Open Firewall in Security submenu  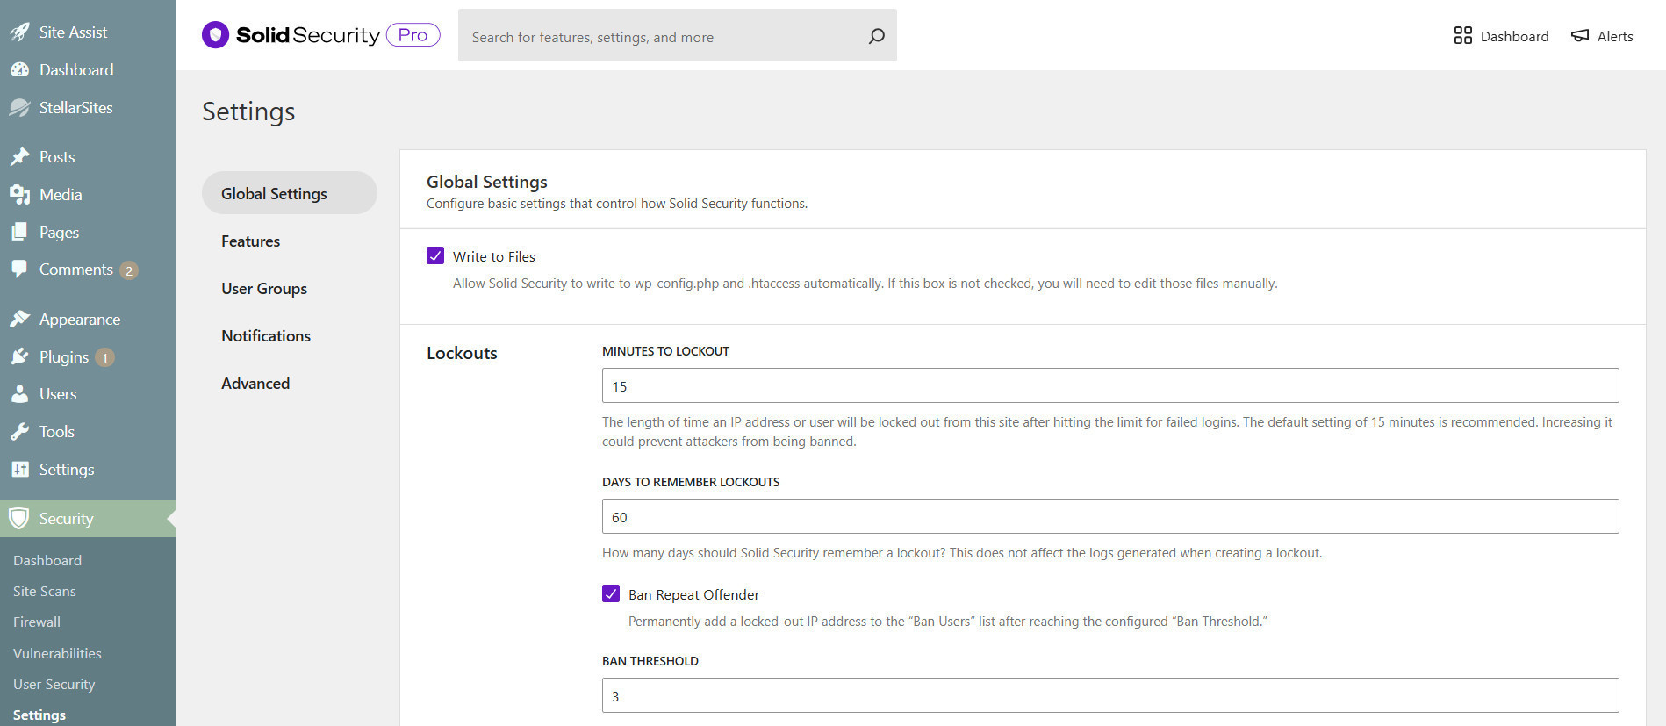click(37, 622)
